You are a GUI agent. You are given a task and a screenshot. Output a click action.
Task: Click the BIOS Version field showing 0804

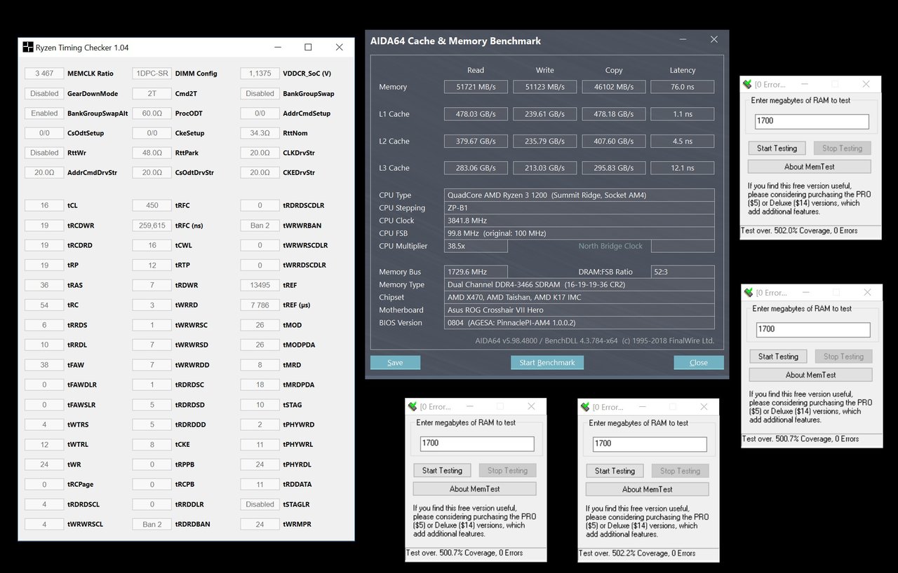[x=579, y=322]
